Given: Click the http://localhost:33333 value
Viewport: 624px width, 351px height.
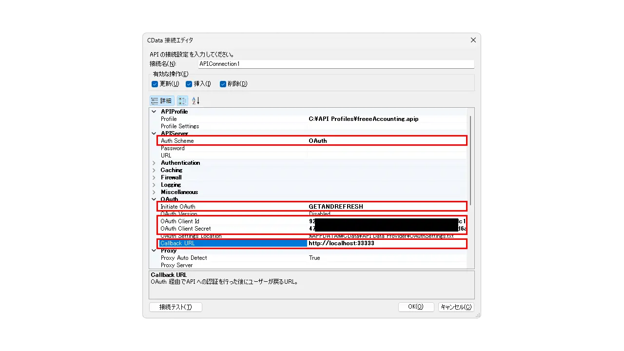Looking at the screenshot, I should click(x=342, y=243).
